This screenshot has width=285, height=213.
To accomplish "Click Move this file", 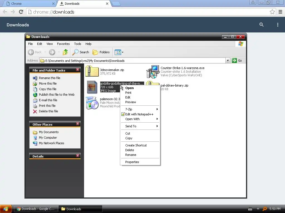I will pos(48,83).
